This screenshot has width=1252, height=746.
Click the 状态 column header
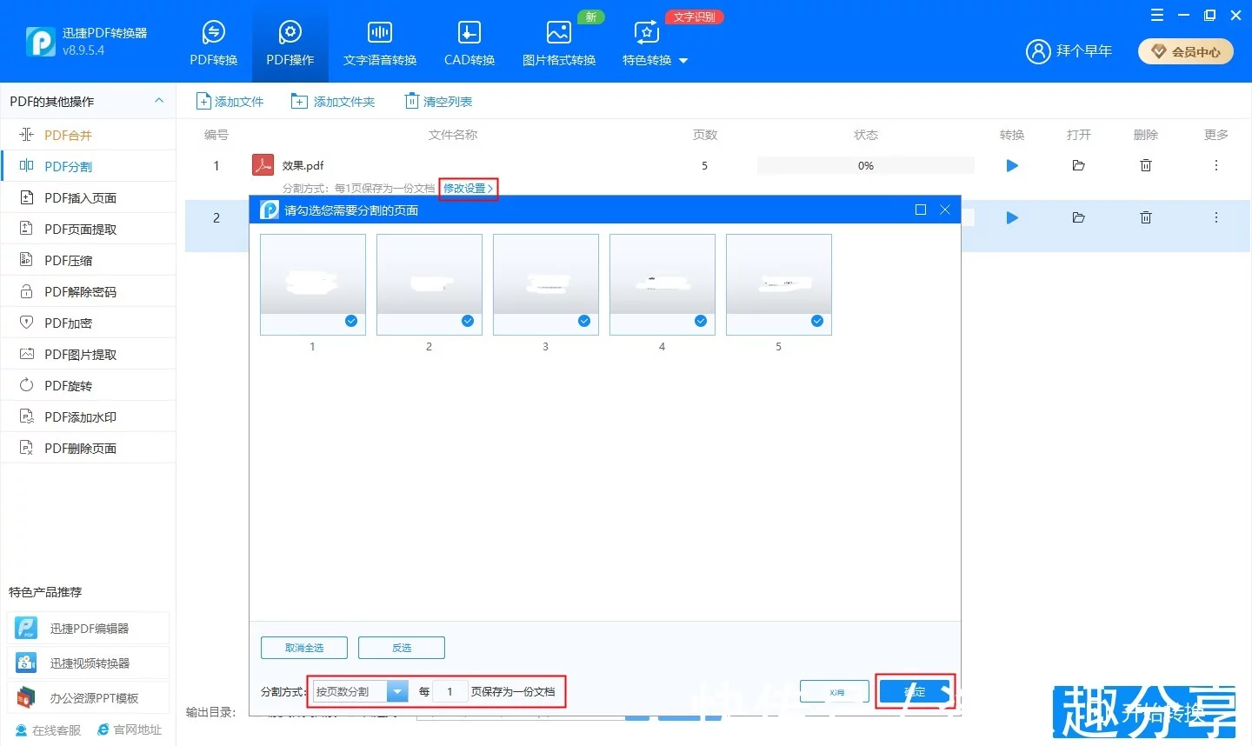[x=866, y=135]
